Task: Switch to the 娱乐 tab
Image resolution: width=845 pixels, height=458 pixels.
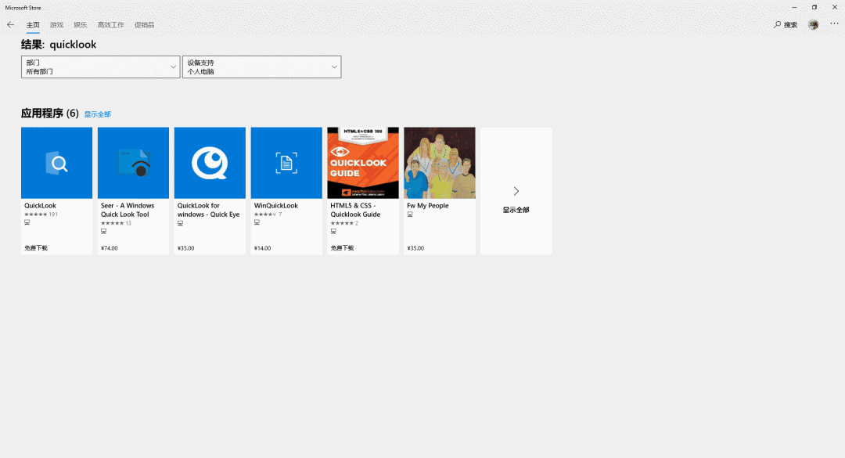Action: pyautogui.click(x=81, y=25)
